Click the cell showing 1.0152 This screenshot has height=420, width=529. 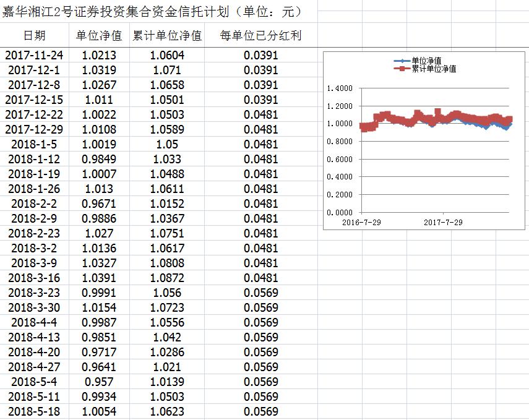(167, 204)
